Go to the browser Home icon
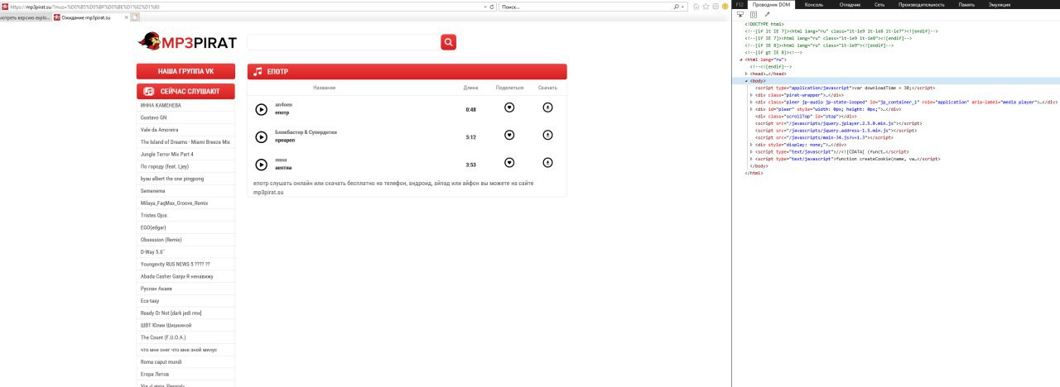The image size is (1060, 387). click(x=696, y=7)
